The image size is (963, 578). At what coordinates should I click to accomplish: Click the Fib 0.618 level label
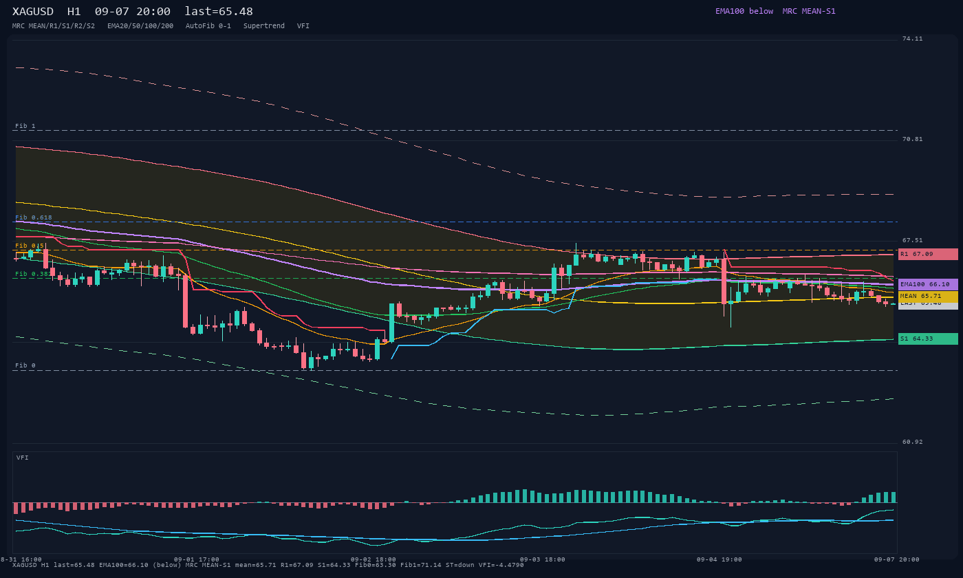tap(34, 217)
